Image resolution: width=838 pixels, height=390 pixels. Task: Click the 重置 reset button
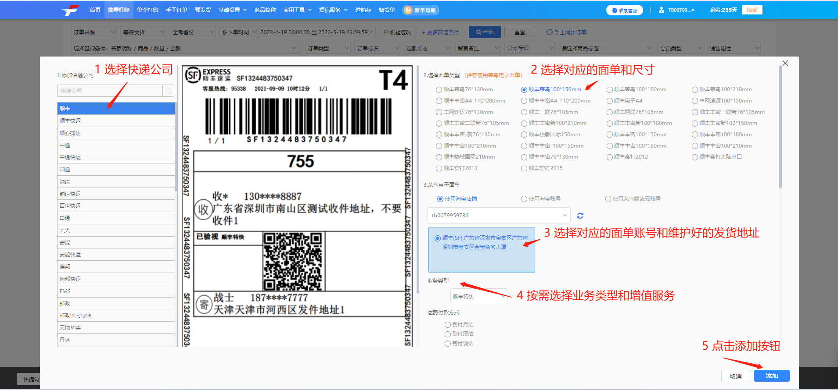click(x=520, y=32)
